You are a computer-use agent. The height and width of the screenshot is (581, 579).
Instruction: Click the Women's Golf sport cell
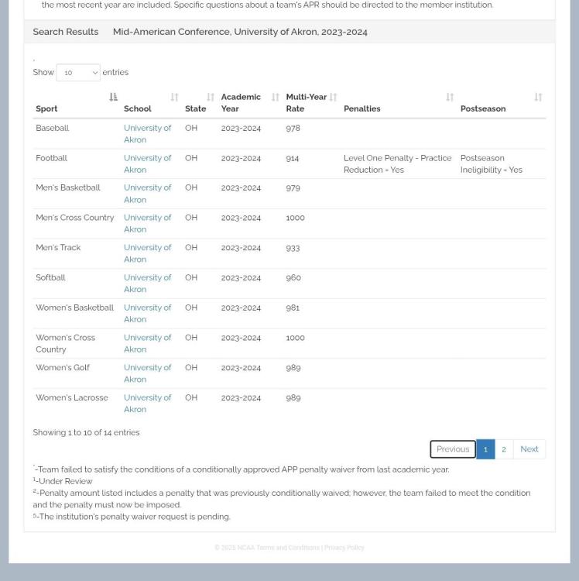coord(63,367)
